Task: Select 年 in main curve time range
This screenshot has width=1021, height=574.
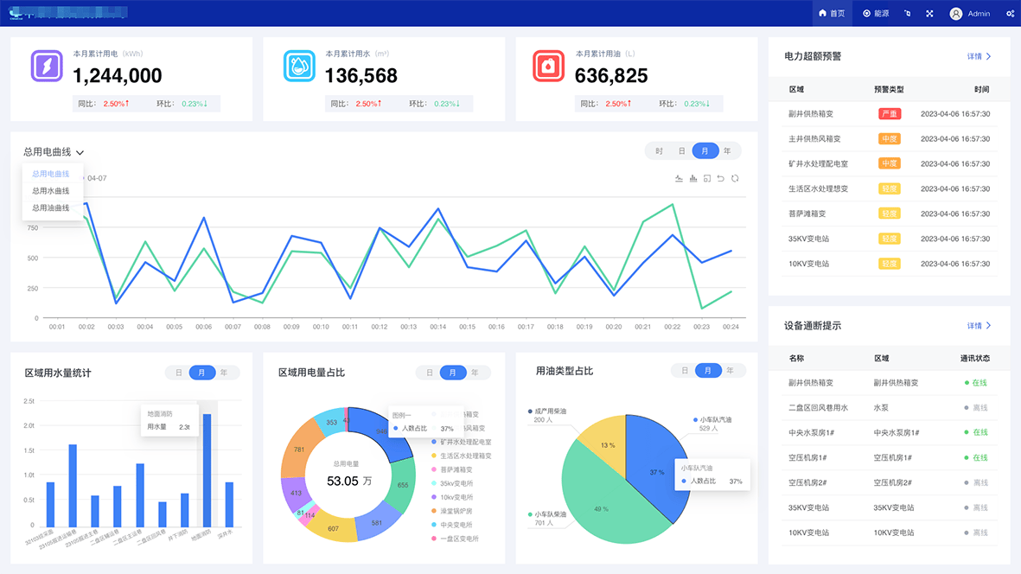Action: coord(727,151)
